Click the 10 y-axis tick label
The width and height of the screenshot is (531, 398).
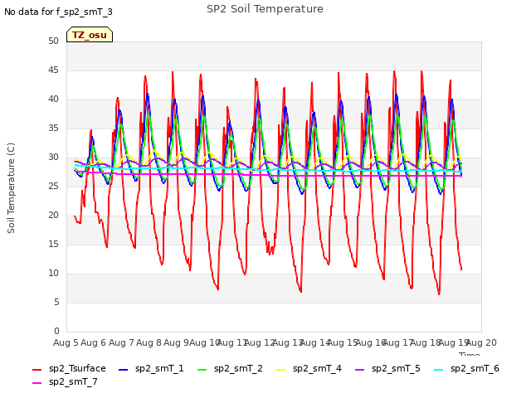tap(53, 273)
